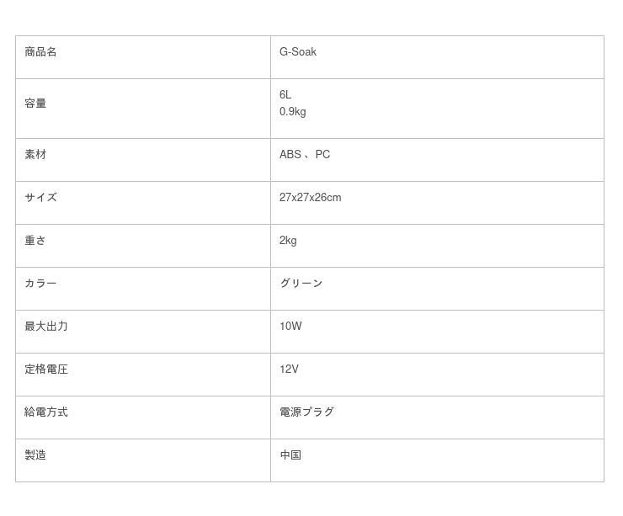
Task: Click the 容量 row label
Action: (x=35, y=104)
